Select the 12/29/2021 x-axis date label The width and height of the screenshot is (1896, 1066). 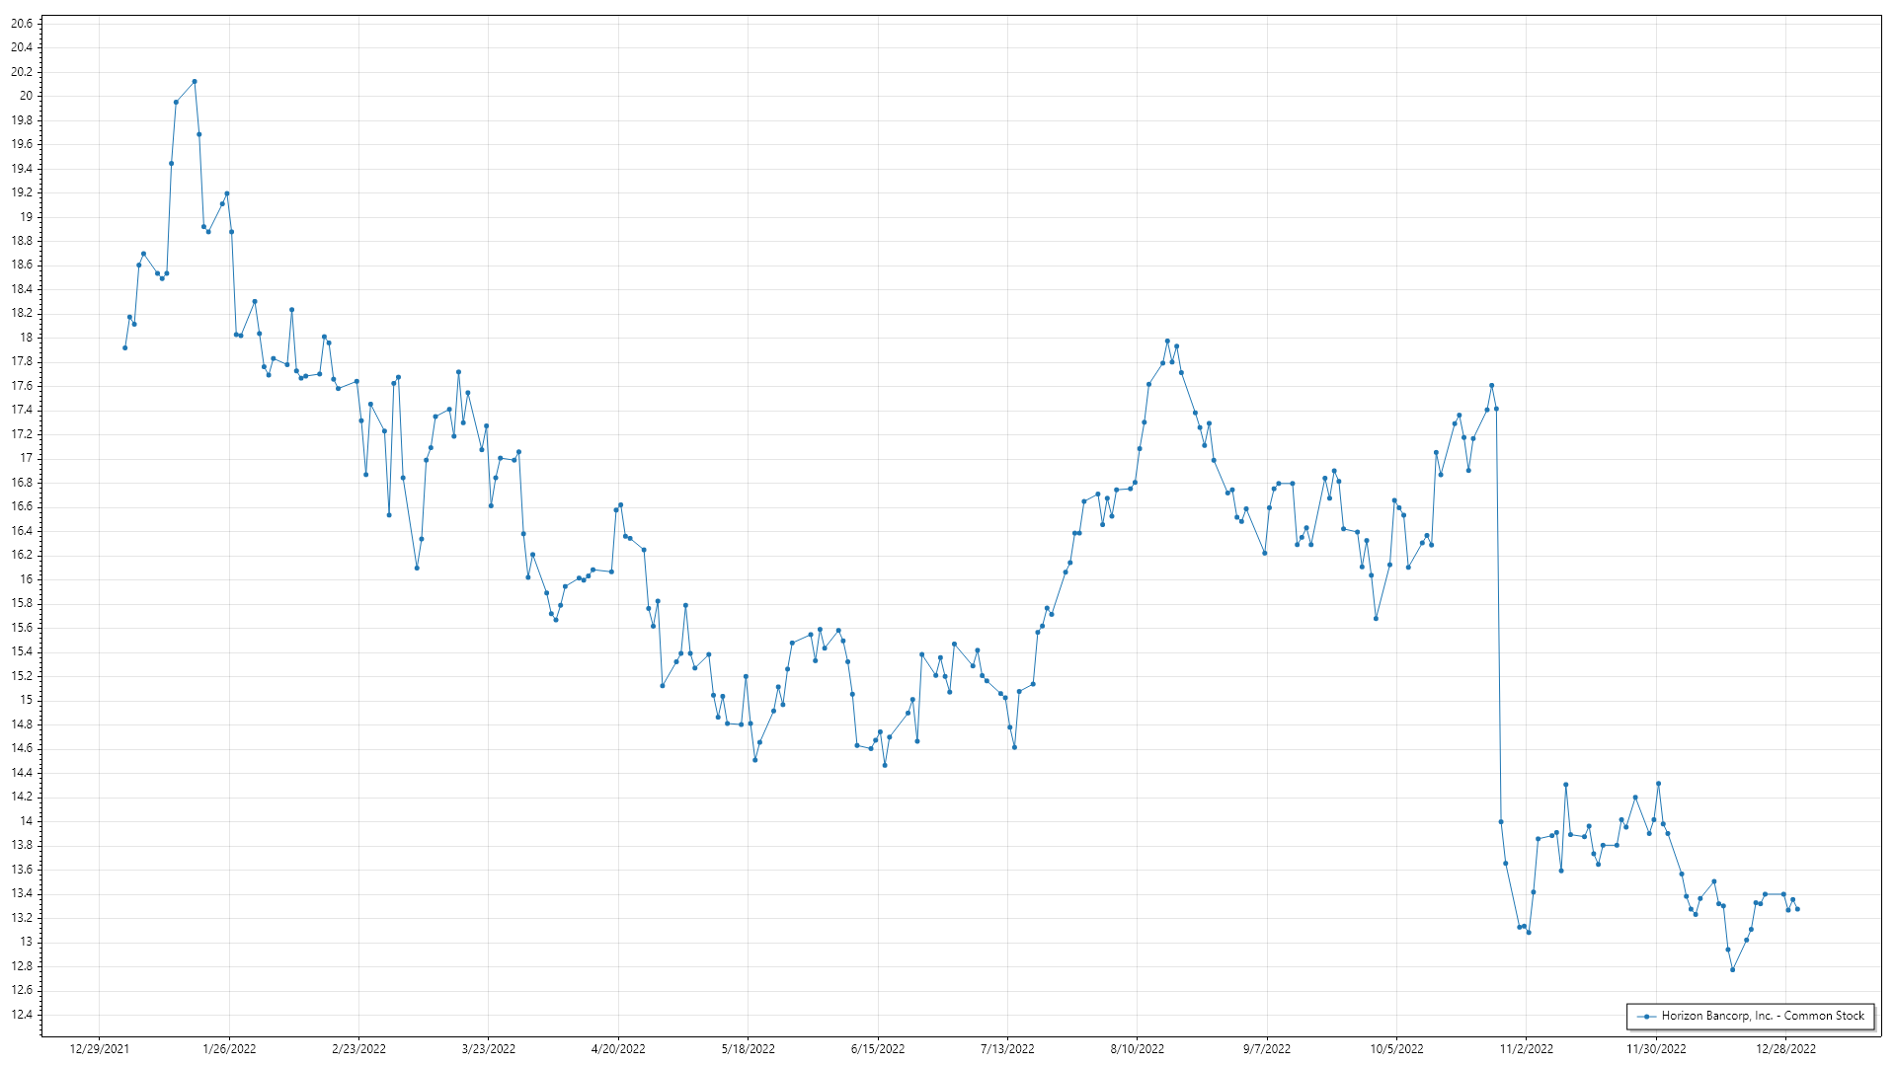99,1049
